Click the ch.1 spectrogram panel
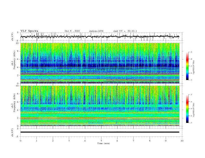Image resolution: width=205 pixels, height=158 pixels. 100,63
